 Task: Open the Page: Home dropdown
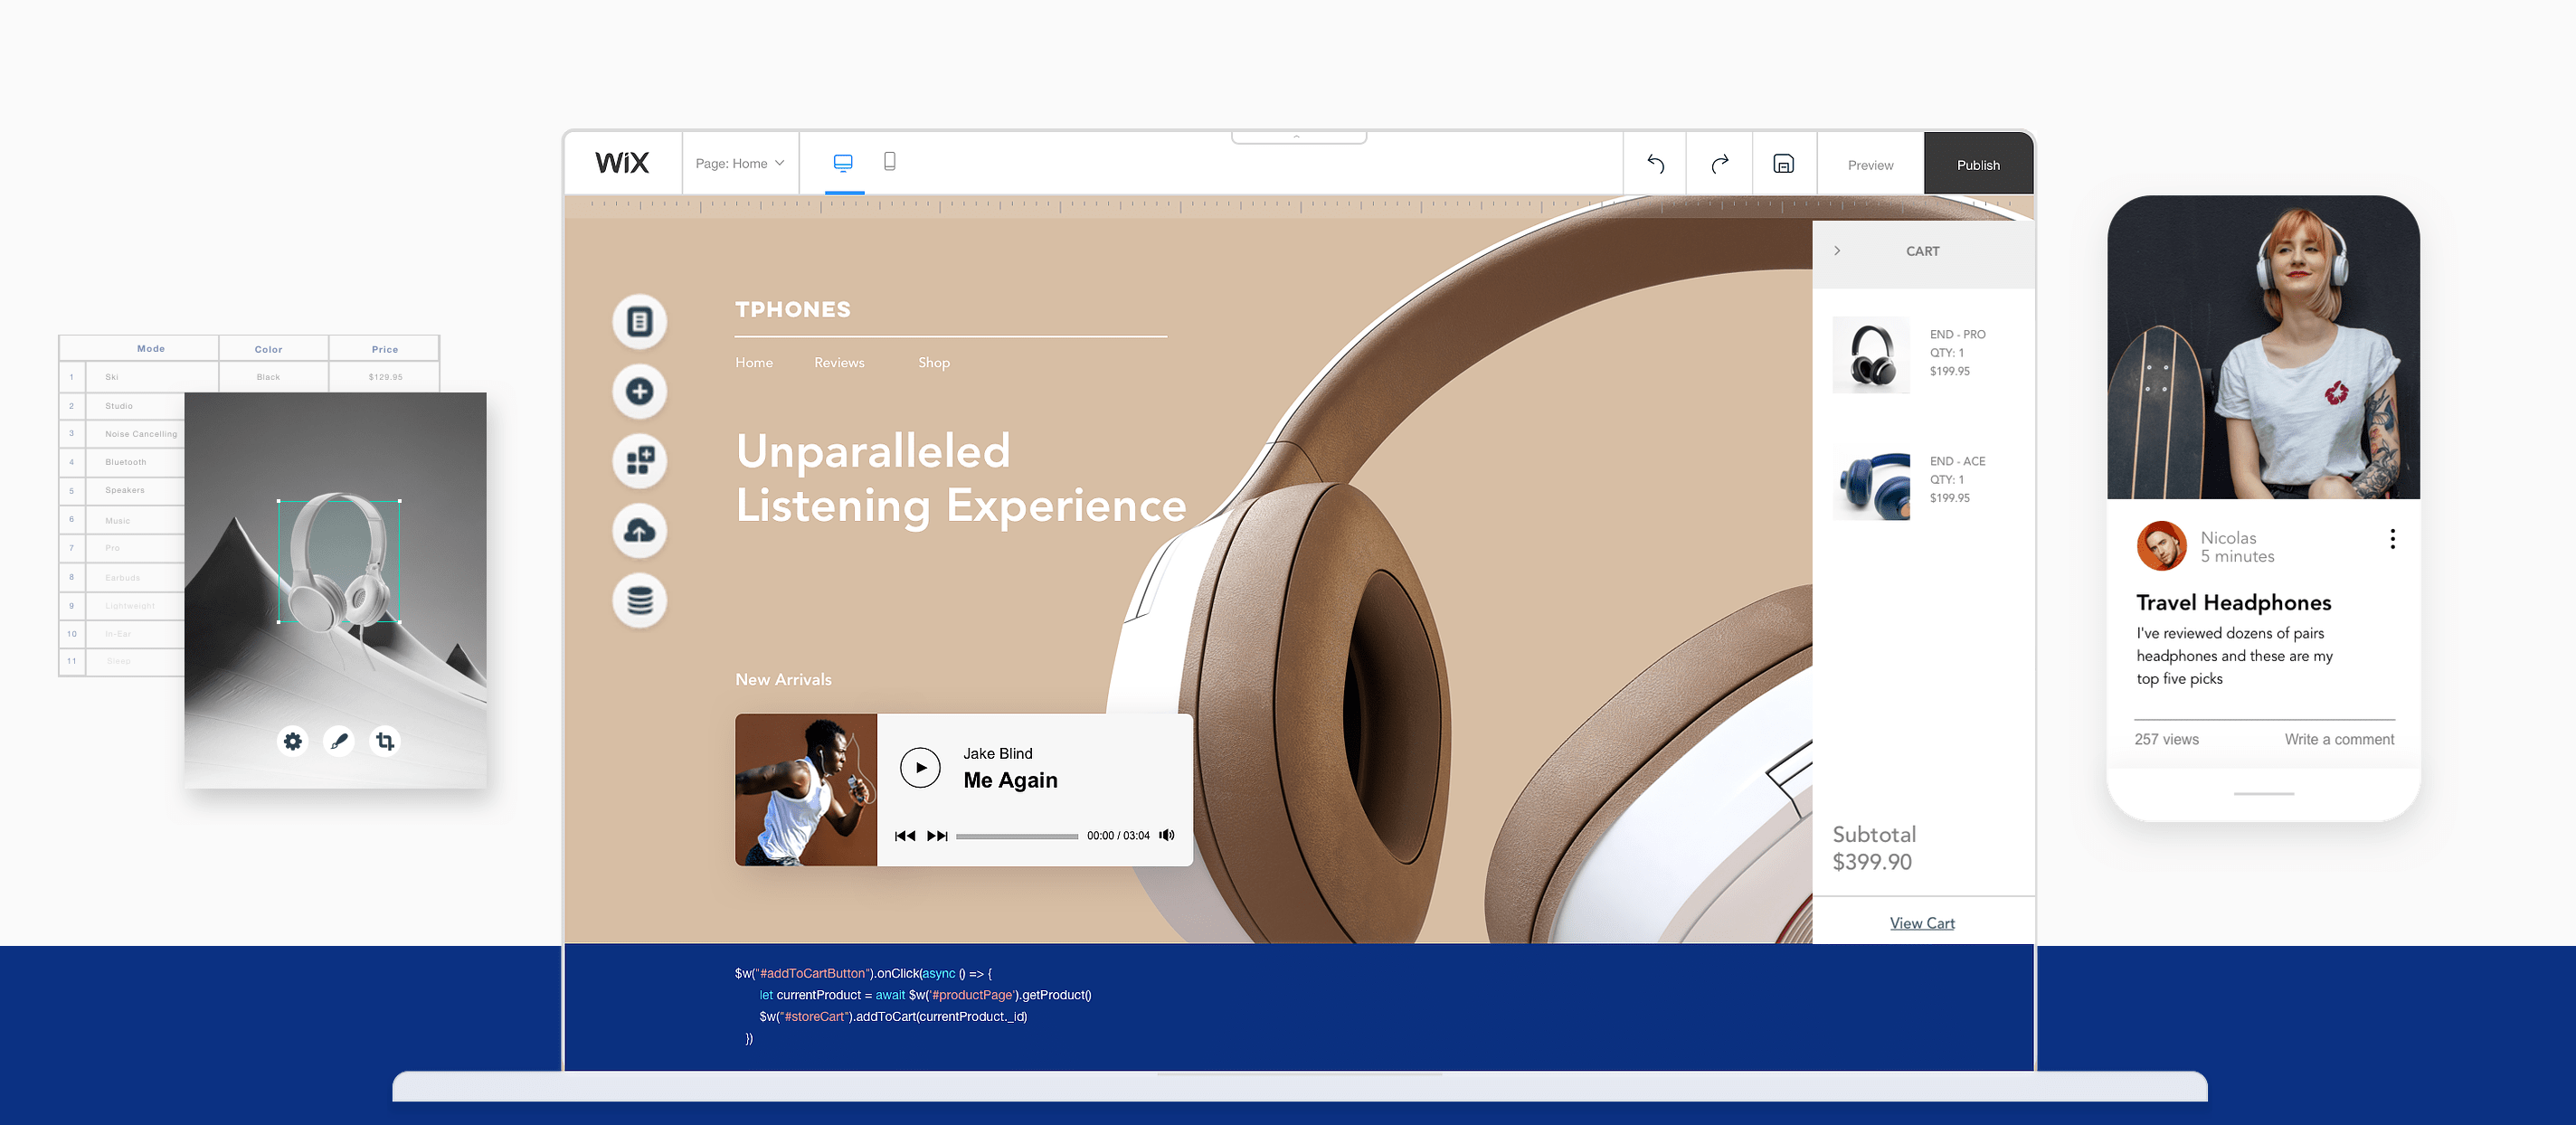(740, 164)
